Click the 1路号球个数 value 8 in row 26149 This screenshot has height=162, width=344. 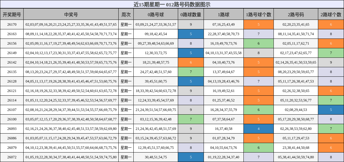259,53
